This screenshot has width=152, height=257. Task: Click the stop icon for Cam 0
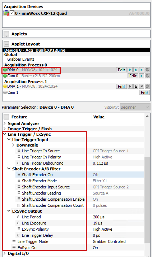click(x=147, y=76)
